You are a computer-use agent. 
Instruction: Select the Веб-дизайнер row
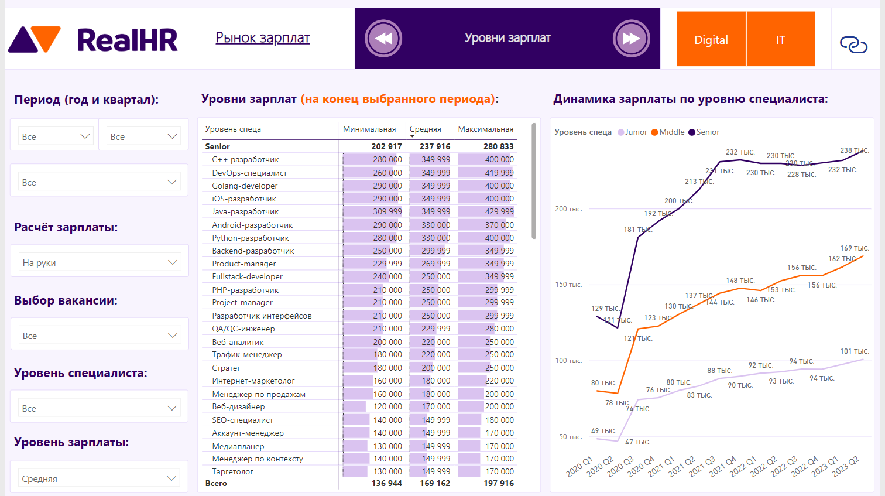(359, 406)
